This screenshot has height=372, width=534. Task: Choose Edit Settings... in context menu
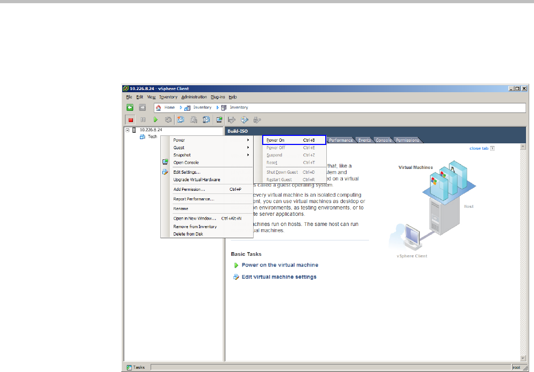[187, 172]
